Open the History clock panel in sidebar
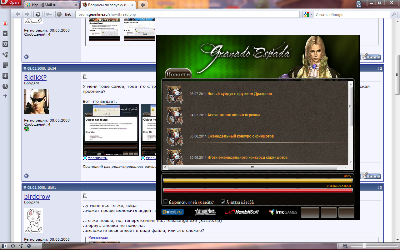The height and width of the screenshot is (250, 400). click(x=5, y=87)
